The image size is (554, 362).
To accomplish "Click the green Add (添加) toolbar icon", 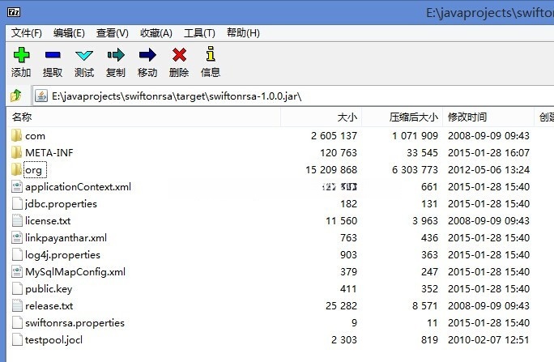I will (x=21, y=55).
